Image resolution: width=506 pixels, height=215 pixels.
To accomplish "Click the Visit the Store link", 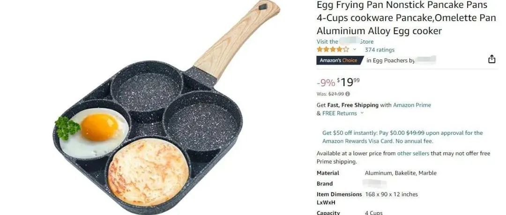I will pyautogui.click(x=345, y=41).
